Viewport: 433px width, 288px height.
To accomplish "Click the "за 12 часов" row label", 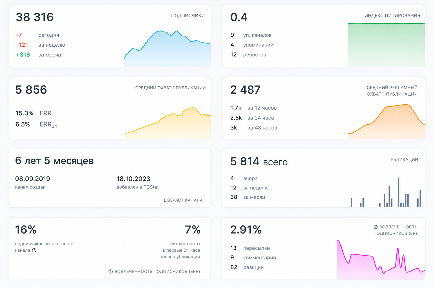I will tap(262, 108).
